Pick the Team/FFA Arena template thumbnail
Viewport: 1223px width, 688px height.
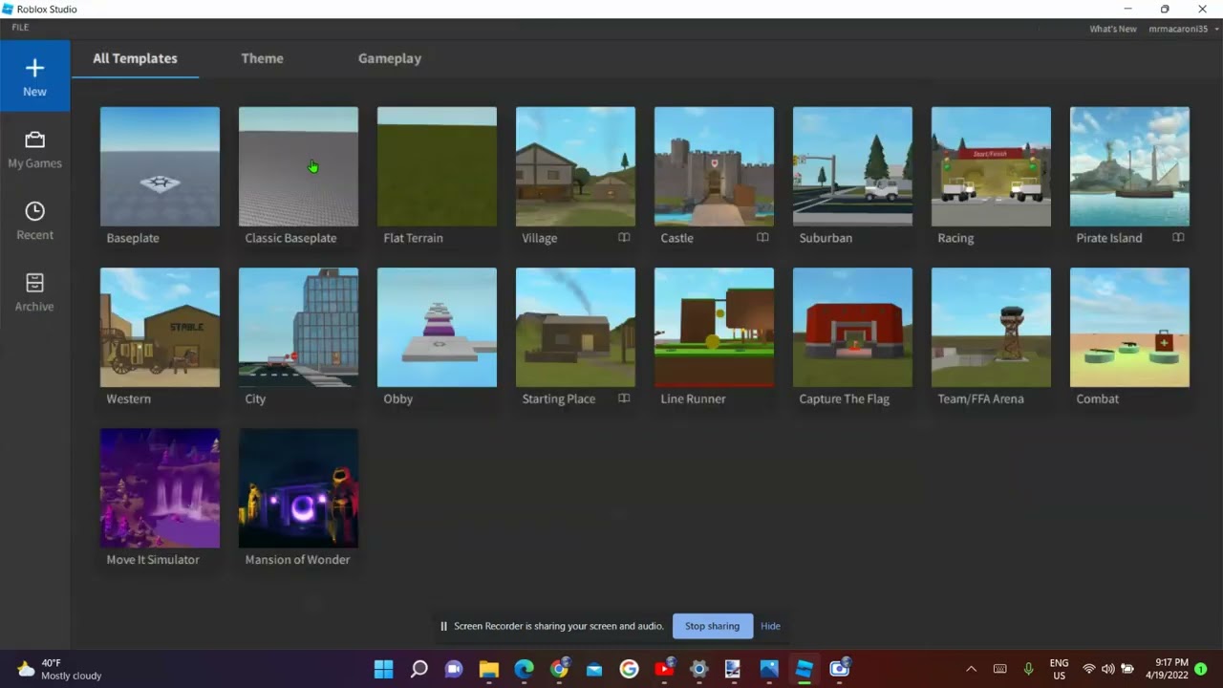click(x=991, y=327)
